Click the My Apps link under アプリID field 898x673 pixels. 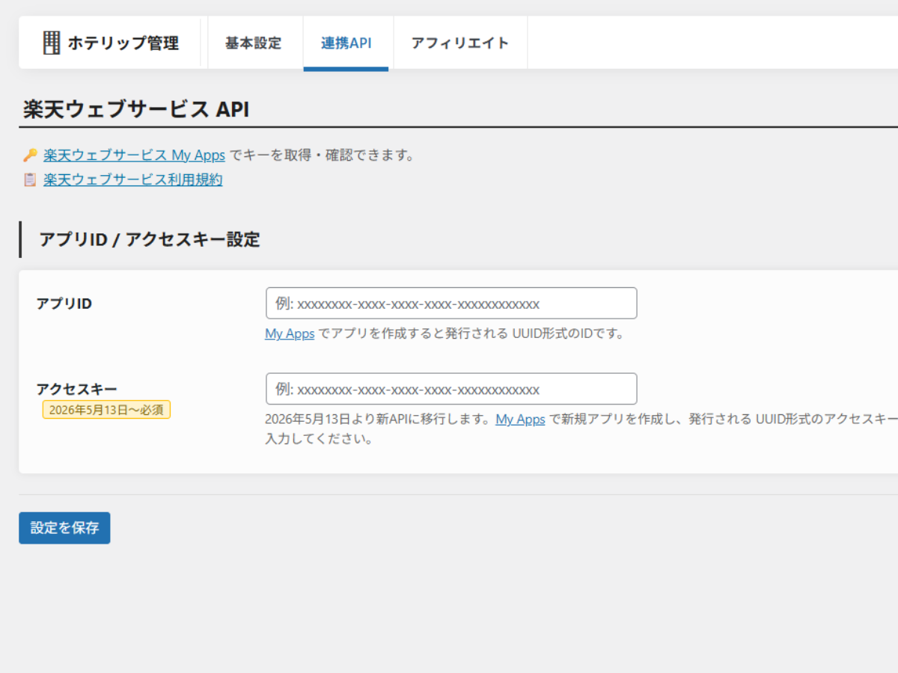[x=290, y=334]
